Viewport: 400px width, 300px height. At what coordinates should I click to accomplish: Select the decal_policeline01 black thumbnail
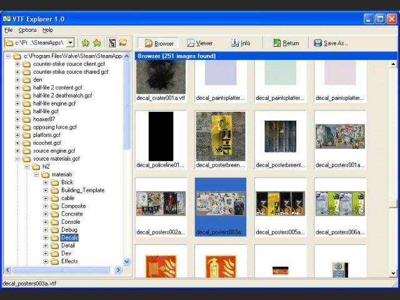161,140
